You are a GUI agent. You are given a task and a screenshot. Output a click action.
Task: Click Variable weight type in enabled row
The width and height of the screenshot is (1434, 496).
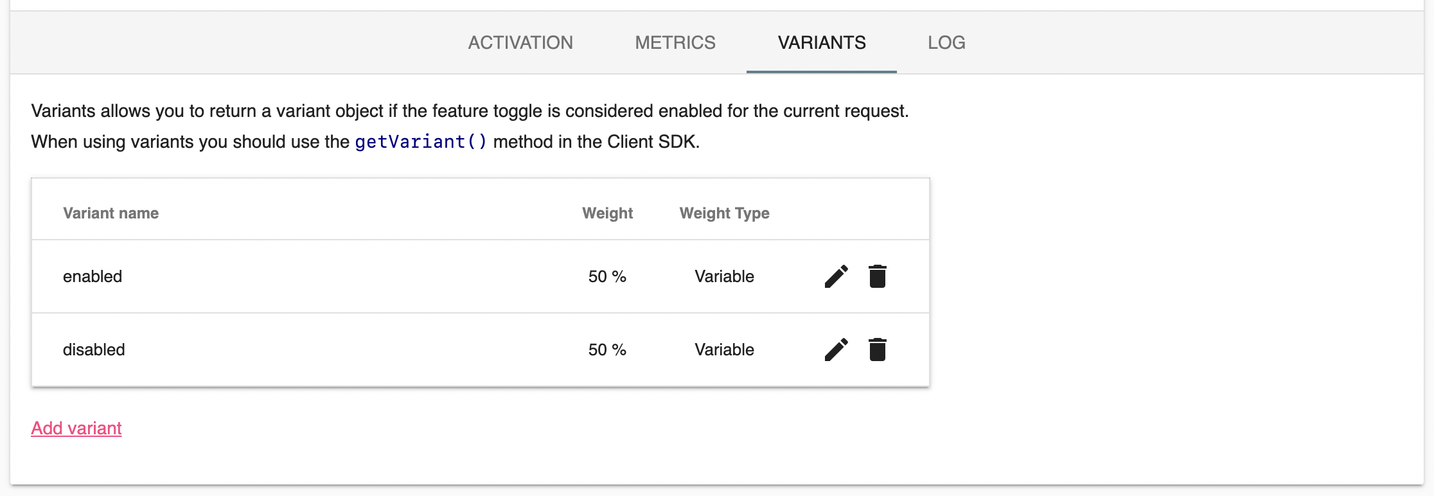724,276
